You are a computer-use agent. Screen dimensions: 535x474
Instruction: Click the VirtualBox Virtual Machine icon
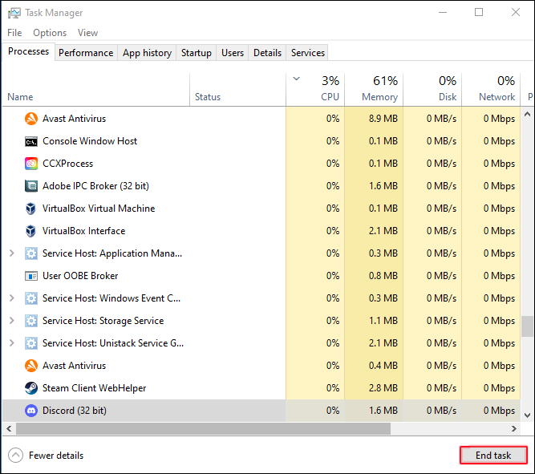coord(31,209)
